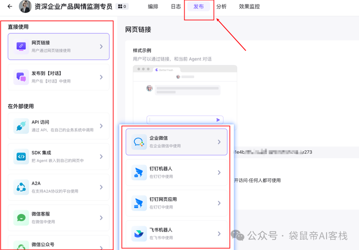This screenshot has height=250, width=359.
Task: Expand the 企业微信 chevron
Action: point(219,142)
